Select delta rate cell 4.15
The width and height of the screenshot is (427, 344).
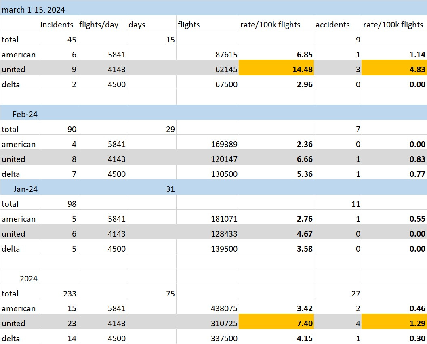pos(276,337)
